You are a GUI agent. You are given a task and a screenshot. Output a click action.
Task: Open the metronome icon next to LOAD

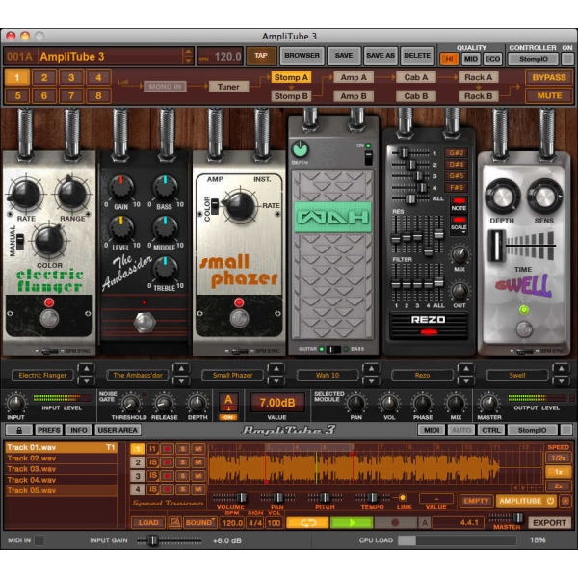pyautogui.click(x=174, y=523)
